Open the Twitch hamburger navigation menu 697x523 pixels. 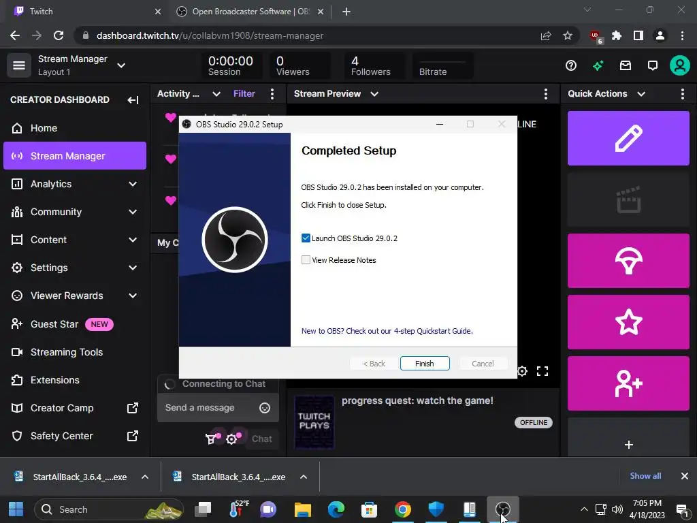[18, 65]
